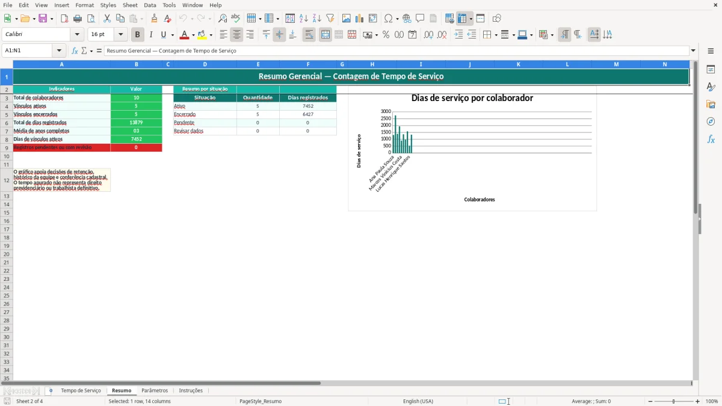Viewport: 722px width, 406px height.
Task: Open the Borders dropdown arrow
Action: (496, 35)
